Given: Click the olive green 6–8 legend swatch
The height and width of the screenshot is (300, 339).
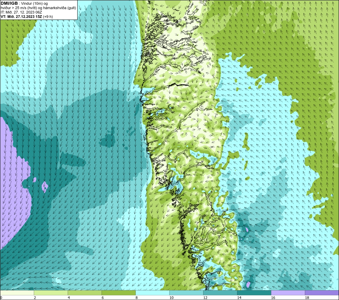Looking at the screenshot, I should [118, 293].
